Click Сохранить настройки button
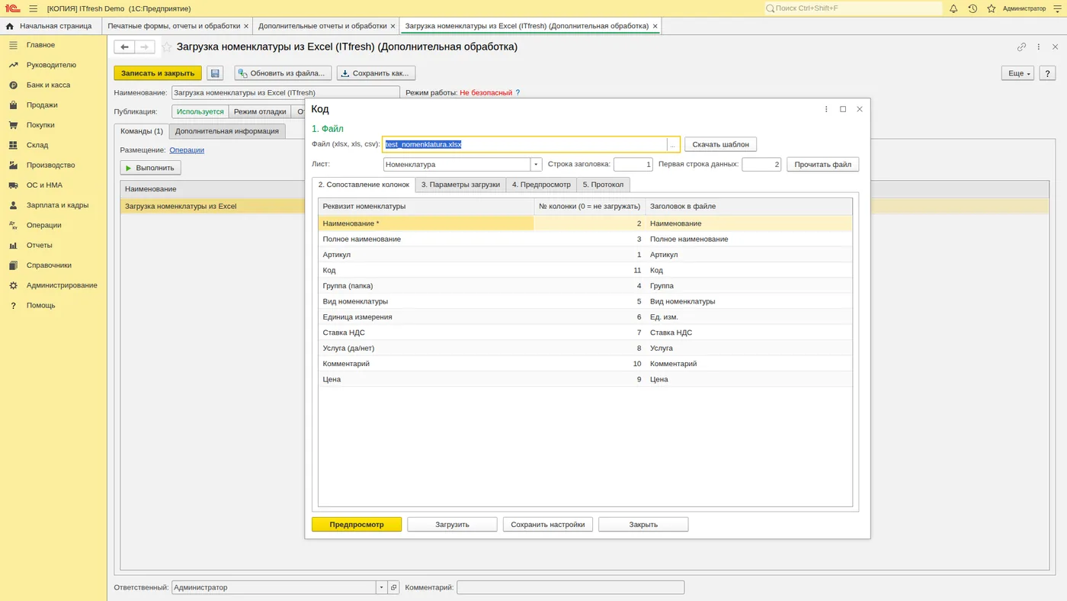Viewport: 1067px width, 601px height. 548,525
